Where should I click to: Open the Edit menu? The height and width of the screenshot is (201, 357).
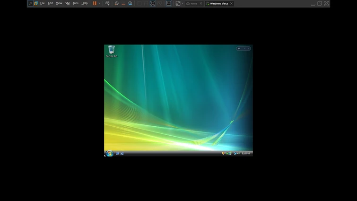[50, 3]
